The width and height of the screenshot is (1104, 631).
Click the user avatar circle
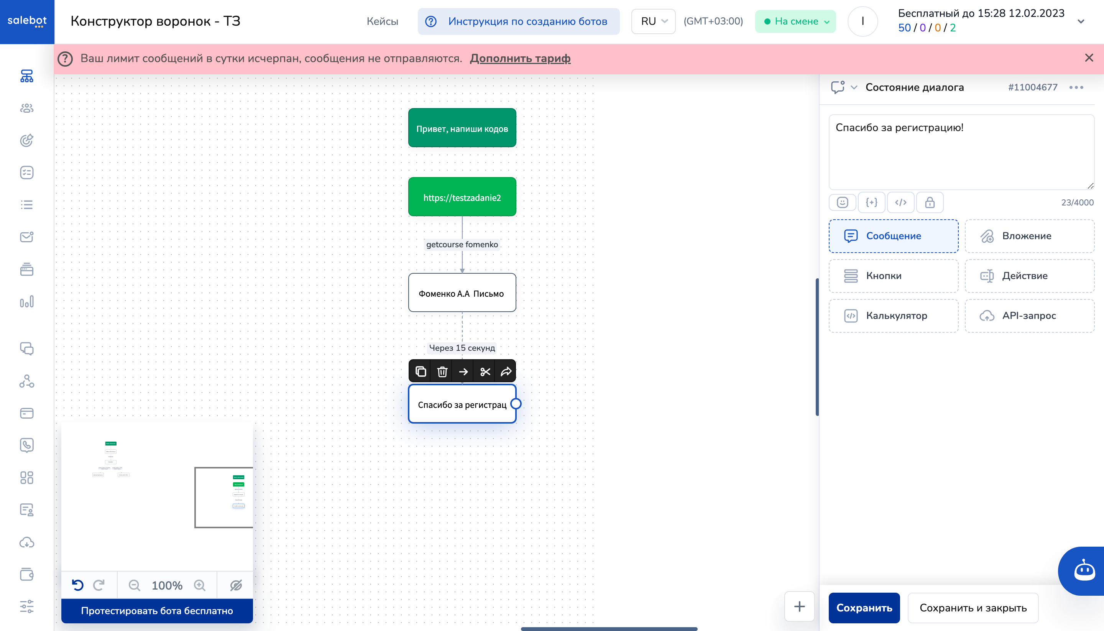pos(862,21)
